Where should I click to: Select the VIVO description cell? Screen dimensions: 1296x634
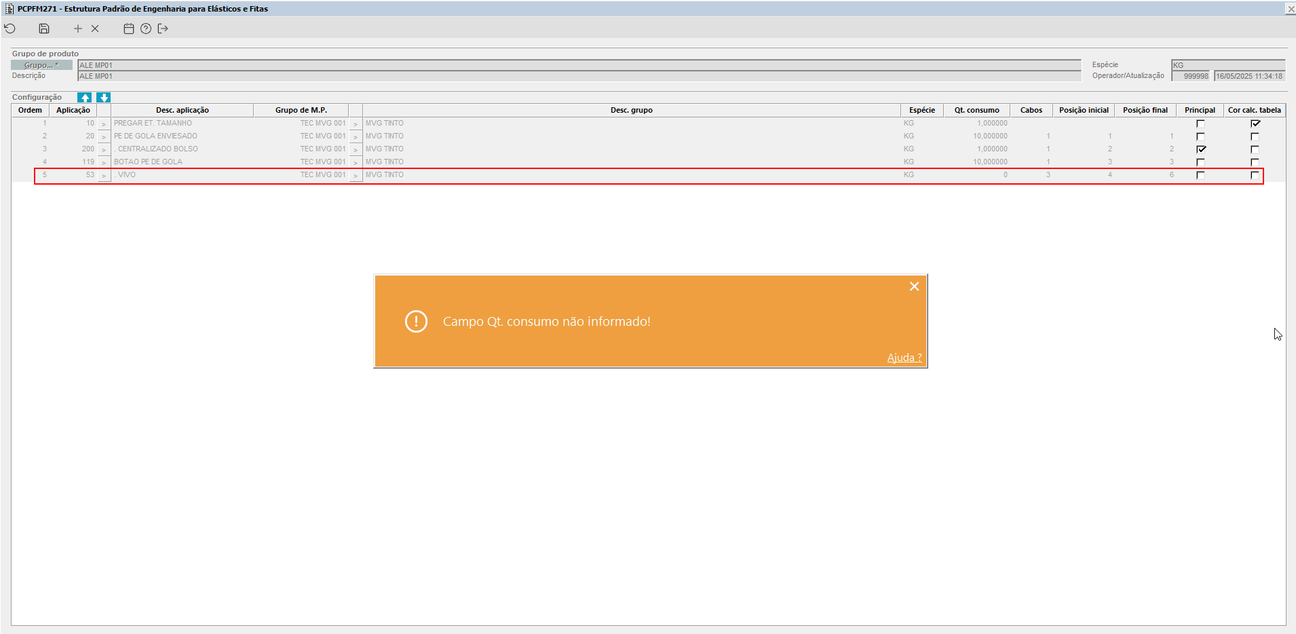(x=183, y=175)
